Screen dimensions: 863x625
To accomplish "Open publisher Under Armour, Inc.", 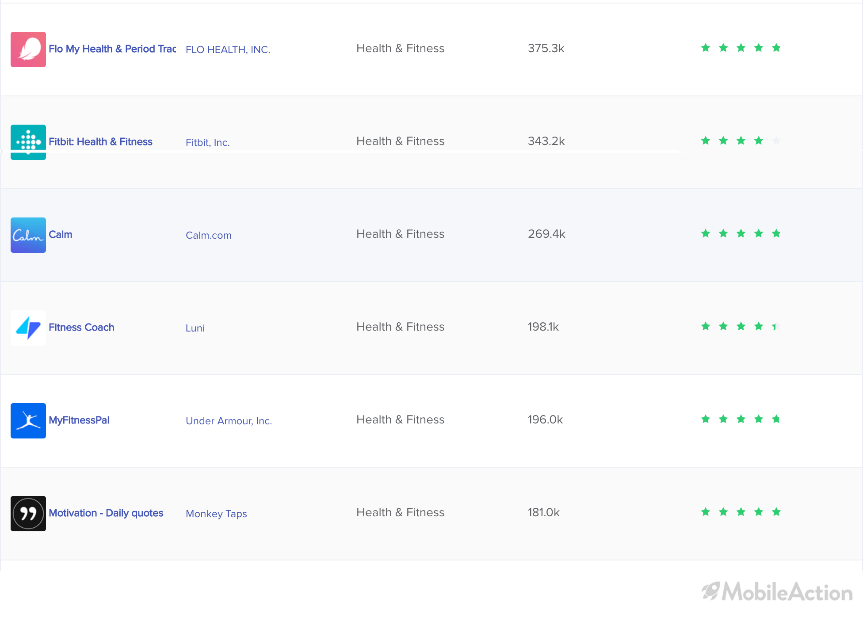I will [229, 421].
